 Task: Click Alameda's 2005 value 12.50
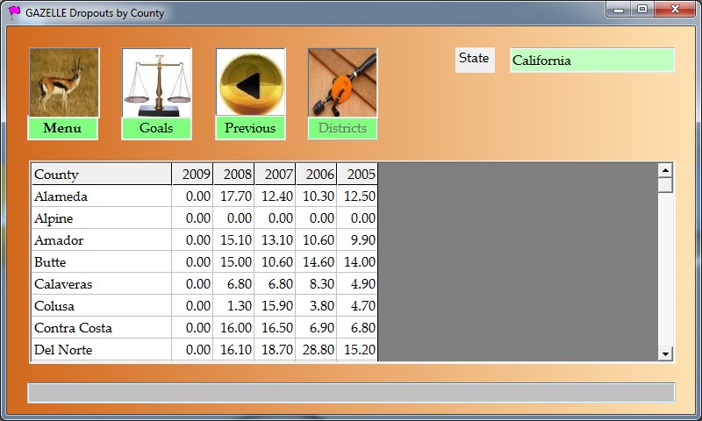point(357,196)
